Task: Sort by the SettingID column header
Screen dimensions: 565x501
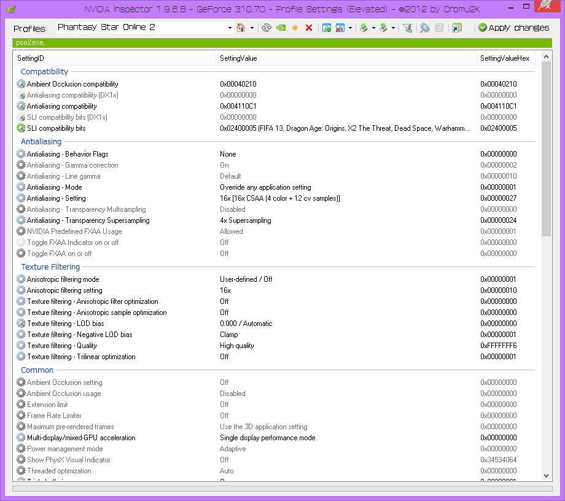Action: pyautogui.click(x=114, y=58)
